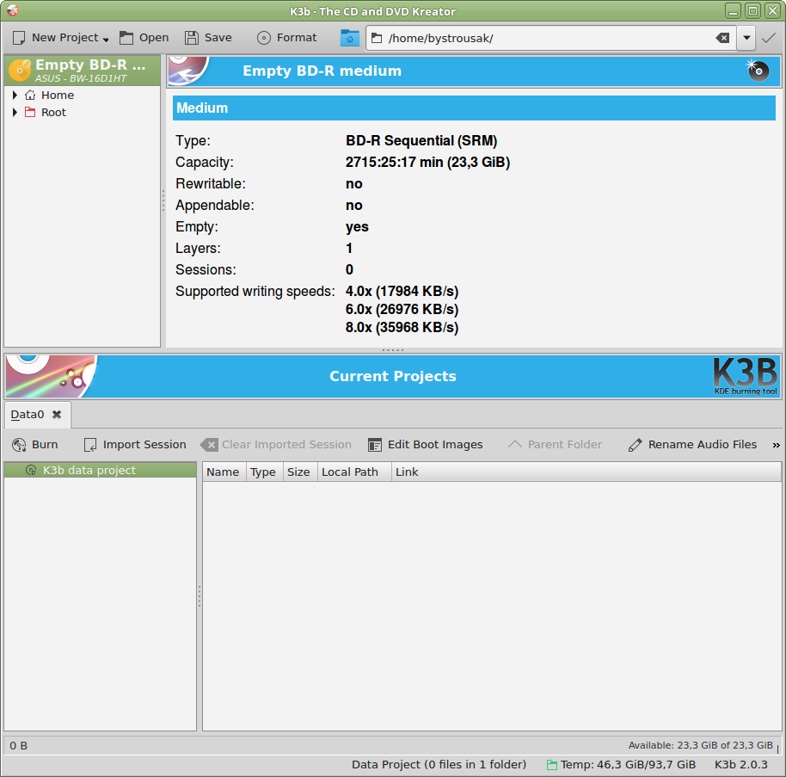This screenshot has width=786, height=777.
Task: Click Clear Imported Session
Action: pyautogui.click(x=276, y=444)
